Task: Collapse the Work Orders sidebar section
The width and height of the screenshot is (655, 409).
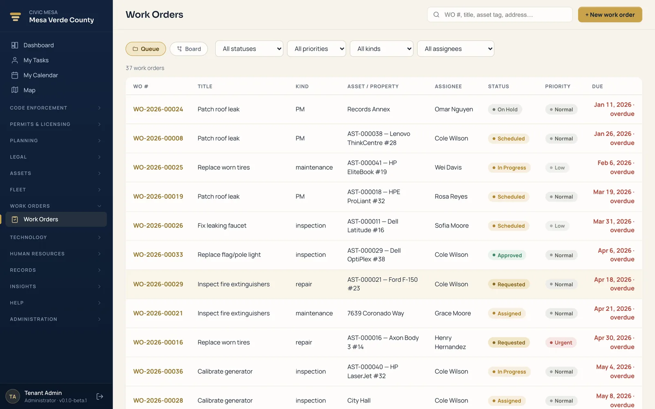Action: [x=56, y=206]
